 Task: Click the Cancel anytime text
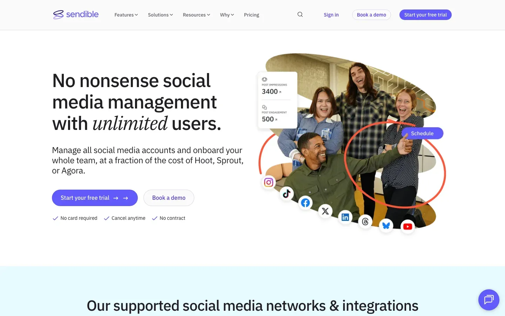pyautogui.click(x=128, y=218)
